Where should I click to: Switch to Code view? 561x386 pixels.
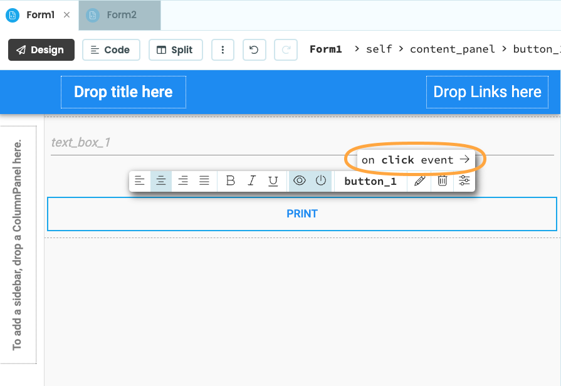(x=111, y=50)
